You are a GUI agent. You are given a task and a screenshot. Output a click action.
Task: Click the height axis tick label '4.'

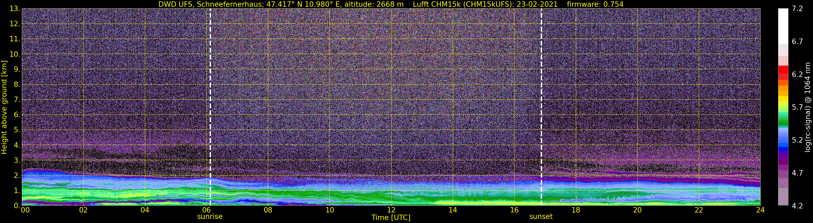(17, 145)
